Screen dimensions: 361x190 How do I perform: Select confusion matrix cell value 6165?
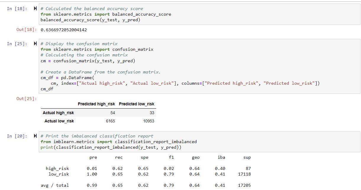(111, 121)
